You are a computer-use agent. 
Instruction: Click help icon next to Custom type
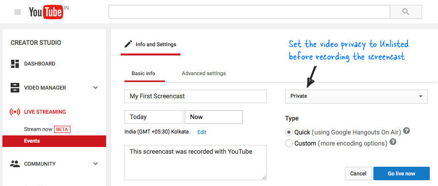click(393, 142)
